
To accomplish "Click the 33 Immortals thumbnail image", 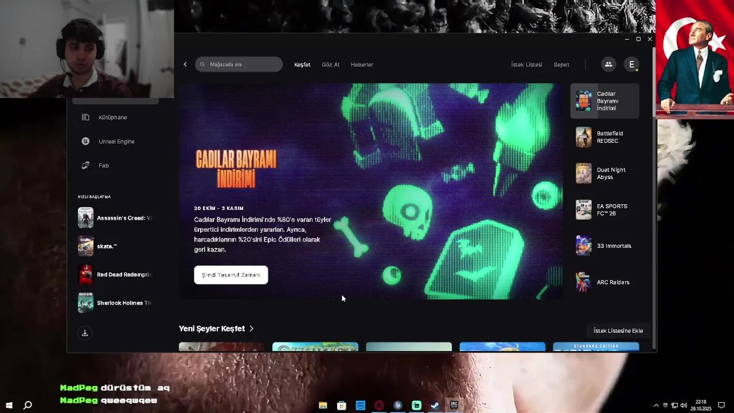I will coord(583,246).
